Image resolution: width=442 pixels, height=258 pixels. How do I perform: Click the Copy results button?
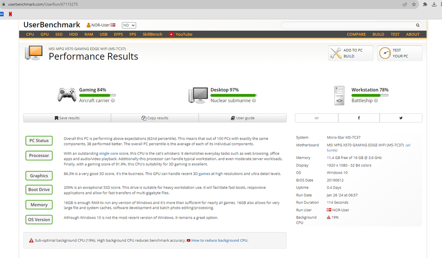[155, 118]
